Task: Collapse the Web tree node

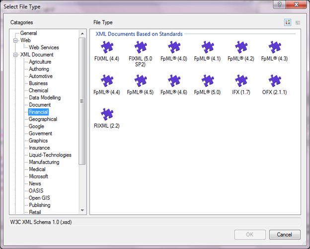Action: tap(15, 41)
